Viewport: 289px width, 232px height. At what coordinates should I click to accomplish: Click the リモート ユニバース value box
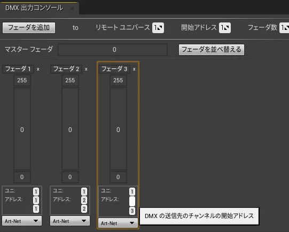[x=158, y=28]
